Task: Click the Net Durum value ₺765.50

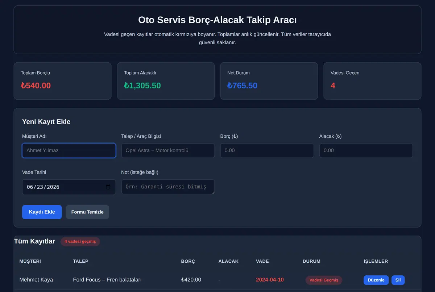Action: point(242,85)
